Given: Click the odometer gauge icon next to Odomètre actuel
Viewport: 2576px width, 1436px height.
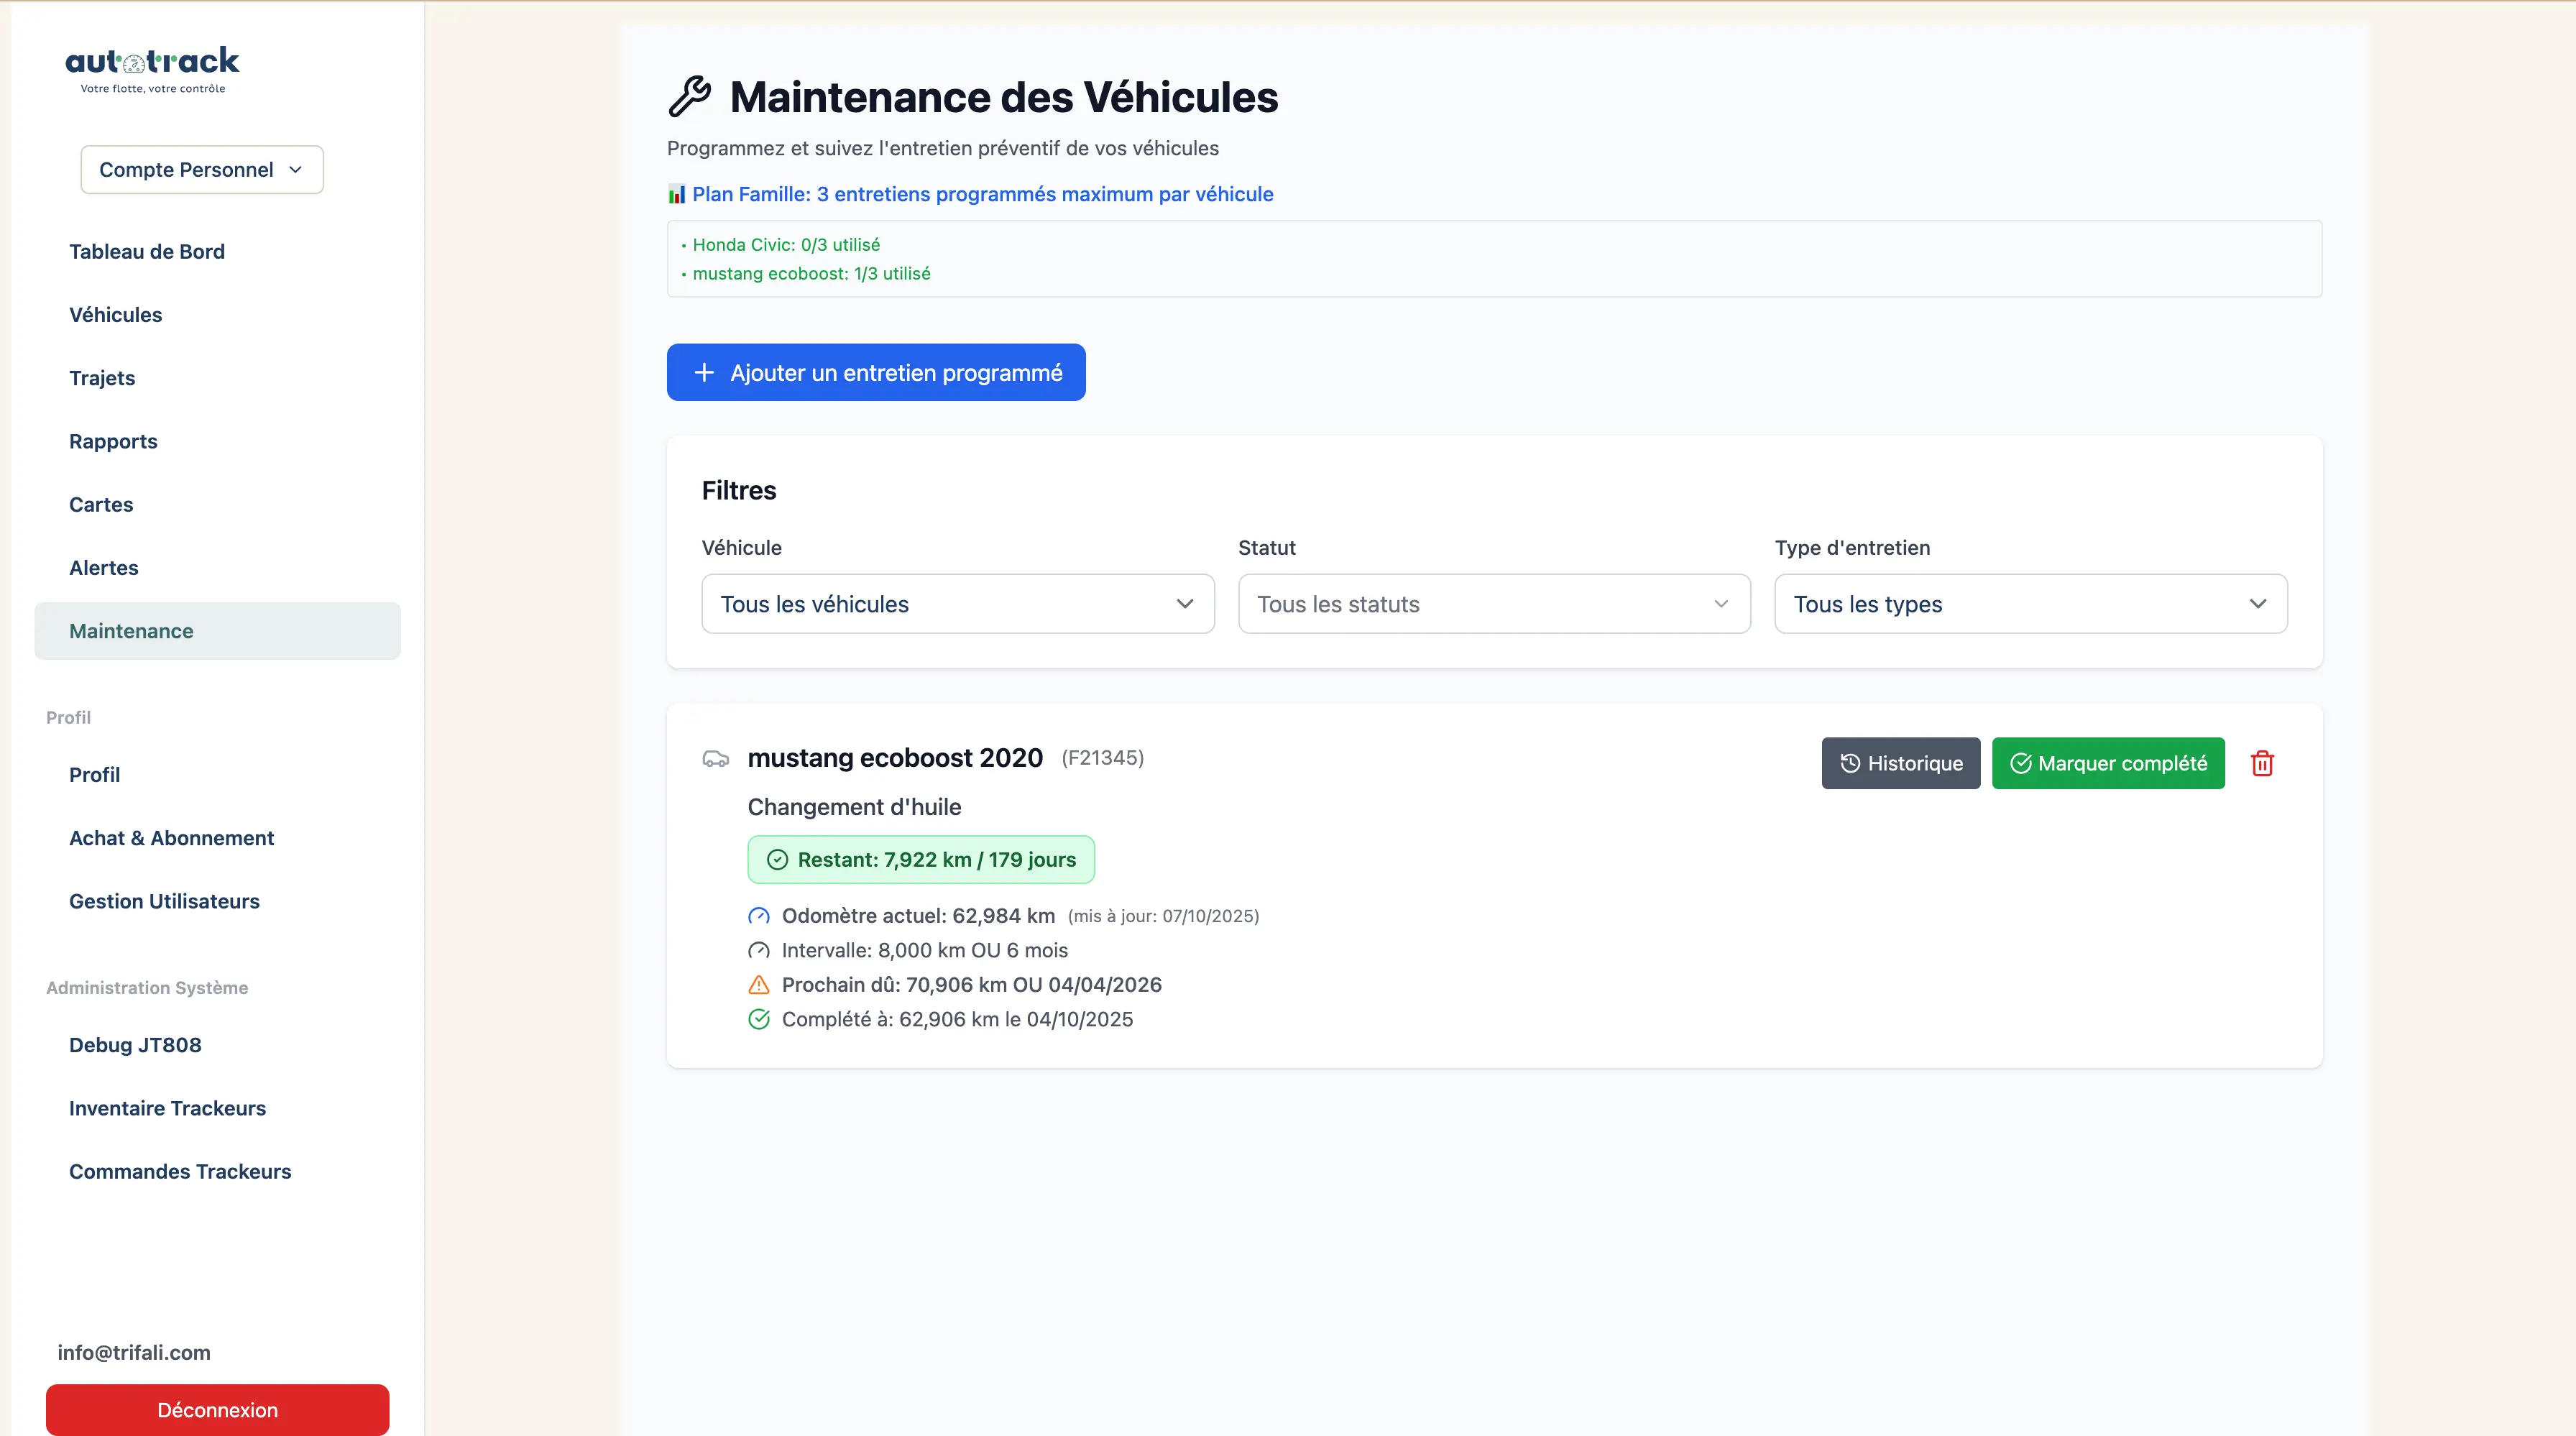Looking at the screenshot, I should click(759, 916).
